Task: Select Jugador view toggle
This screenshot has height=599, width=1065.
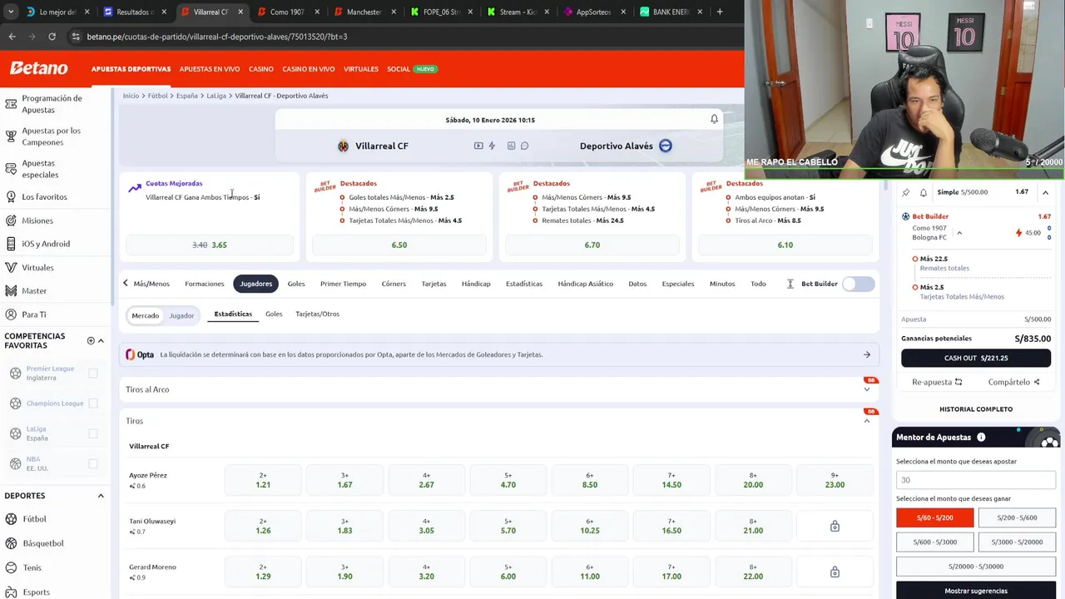Action: point(181,315)
